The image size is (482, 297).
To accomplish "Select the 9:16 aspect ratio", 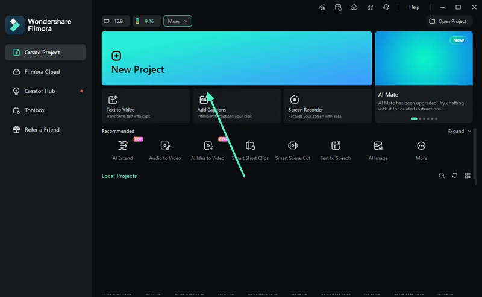I will click(146, 21).
